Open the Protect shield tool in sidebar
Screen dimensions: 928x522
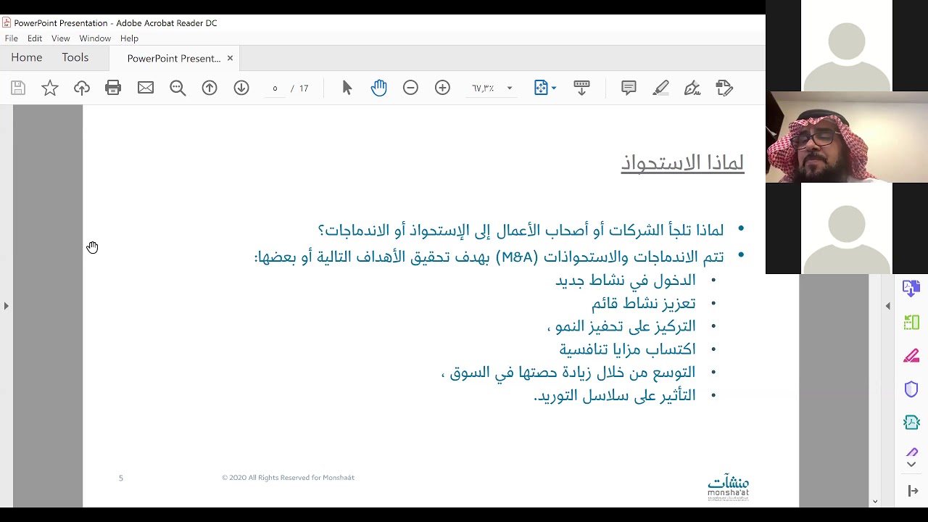click(x=911, y=389)
